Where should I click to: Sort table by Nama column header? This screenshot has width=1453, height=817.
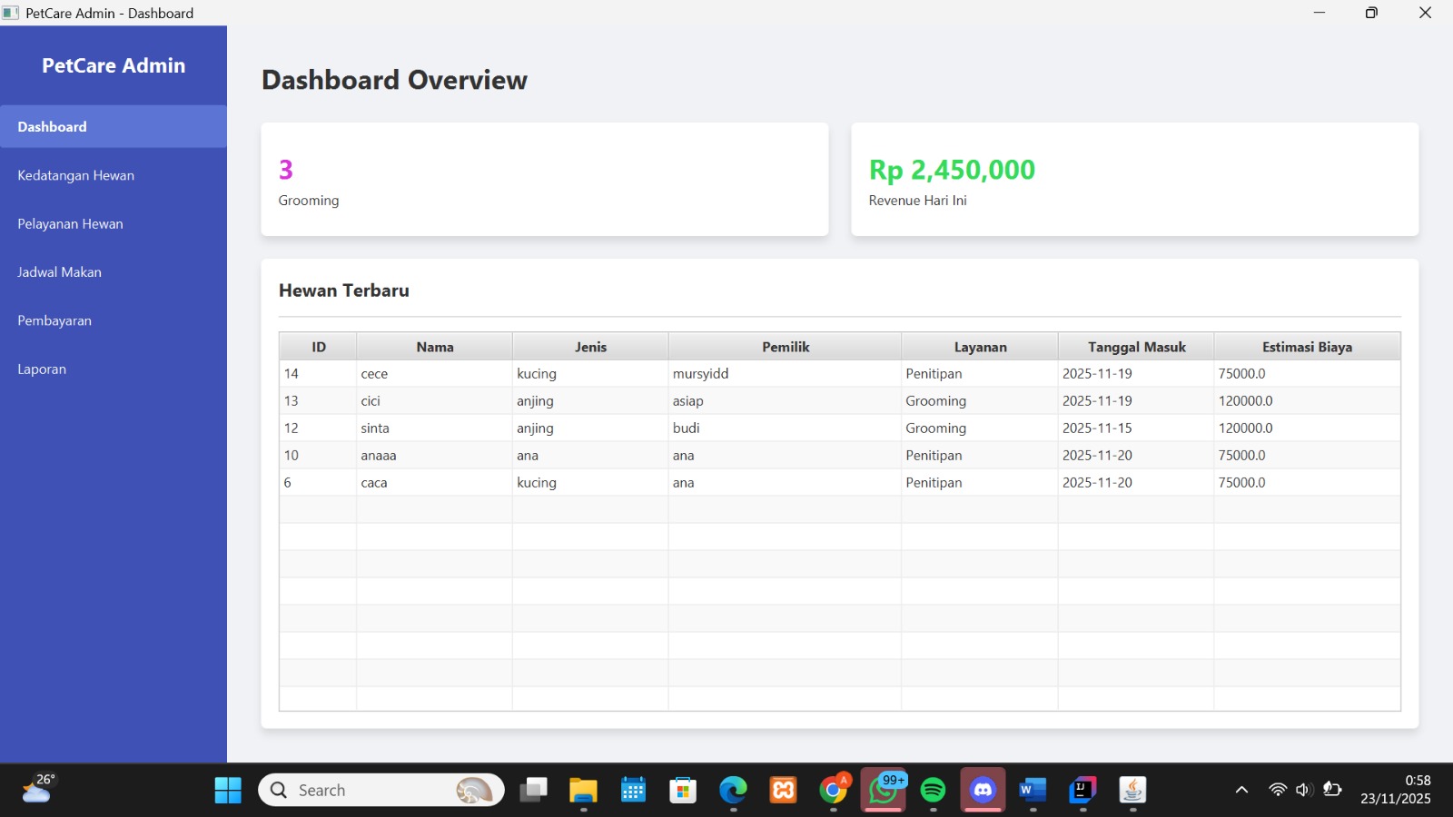pyautogui.click(x=435, y=347)
